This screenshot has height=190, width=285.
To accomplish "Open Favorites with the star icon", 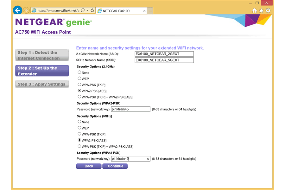I will [261, 10].
